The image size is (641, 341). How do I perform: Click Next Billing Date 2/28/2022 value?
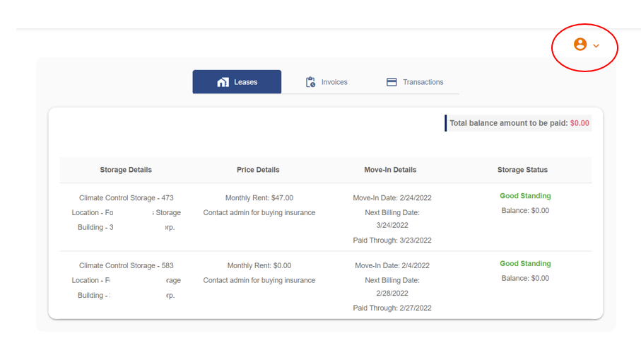392,293
